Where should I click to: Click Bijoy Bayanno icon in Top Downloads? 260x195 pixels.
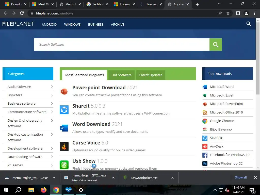click(205, 129)
